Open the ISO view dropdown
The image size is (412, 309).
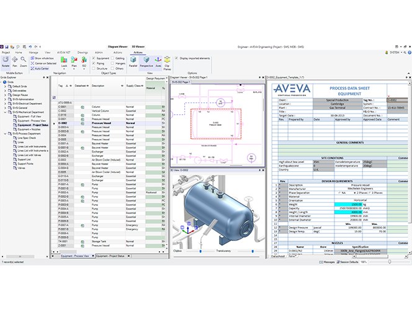[84, 63]
